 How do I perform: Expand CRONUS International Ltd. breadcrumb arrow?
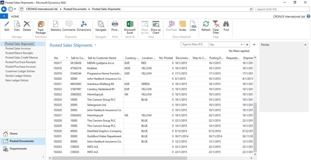[60, 9]
